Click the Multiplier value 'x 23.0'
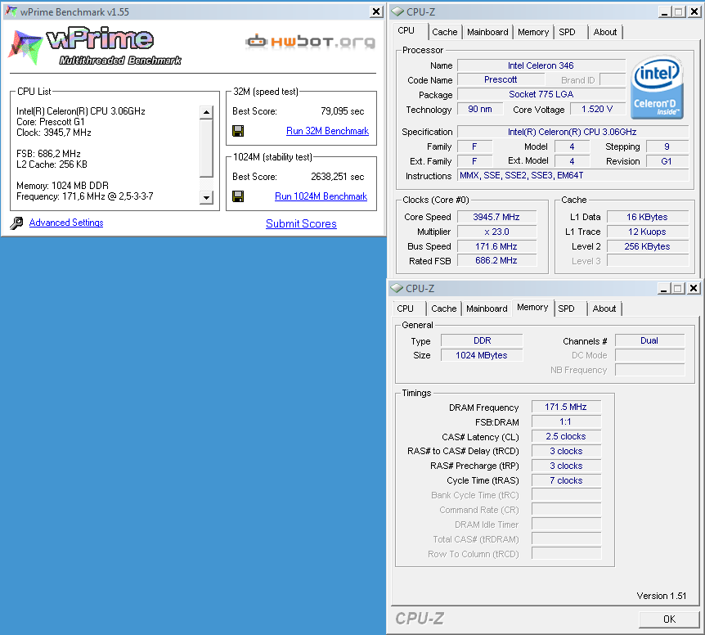The width and height of the screenshot is (705, 635). click(496, 232)
